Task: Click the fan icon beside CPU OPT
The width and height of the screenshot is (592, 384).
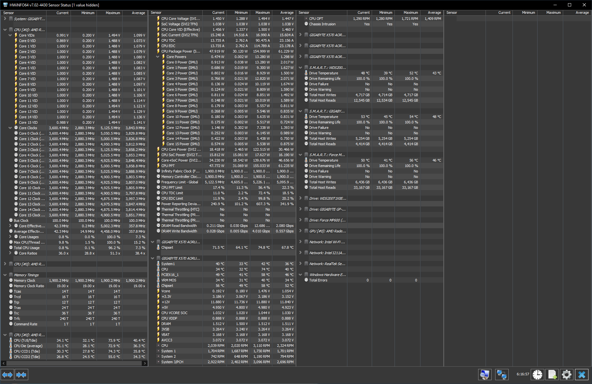Action: (x=306, y=19)
